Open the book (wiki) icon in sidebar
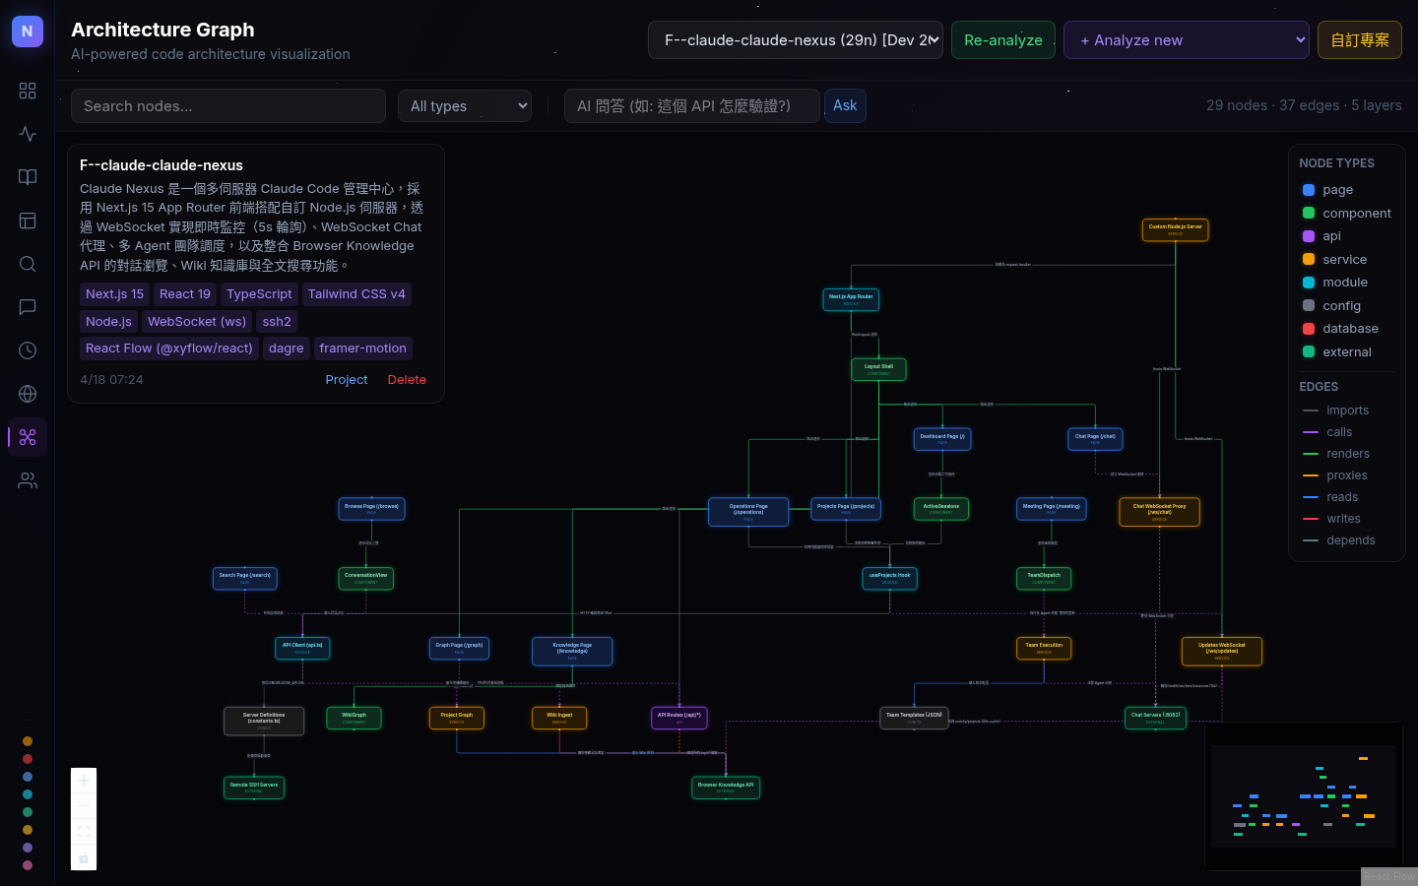This screenshot has width=1418, height=886. pos(28,177)
